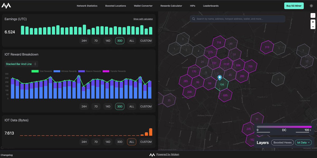Open the Changelog link in the footer

coord(7,155)
